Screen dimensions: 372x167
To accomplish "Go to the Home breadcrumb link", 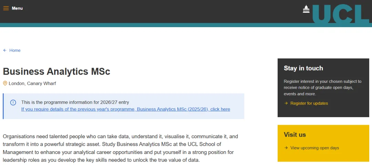I will click(x=15, y=51).
